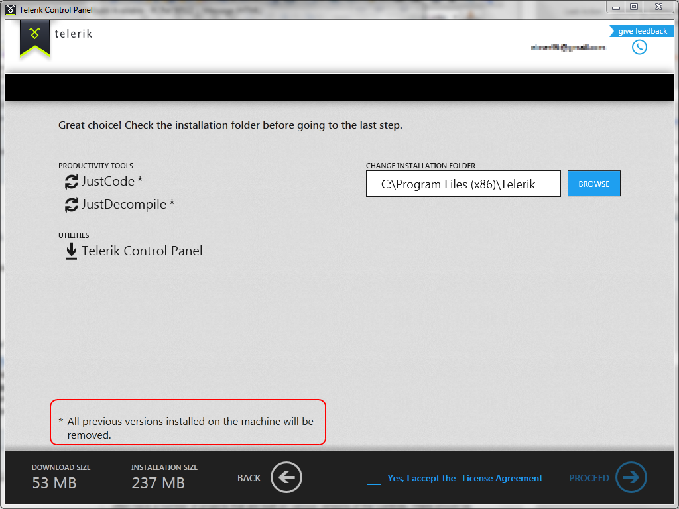Image resolution: width=679 pixels, height=509 pixels.
Task: Click the 53 MB download size value
Action: tap(54, 483)
